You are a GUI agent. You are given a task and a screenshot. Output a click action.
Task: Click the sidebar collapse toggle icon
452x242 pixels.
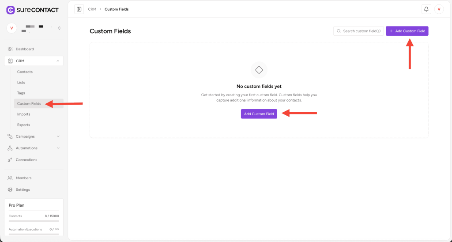click(79, 9)
